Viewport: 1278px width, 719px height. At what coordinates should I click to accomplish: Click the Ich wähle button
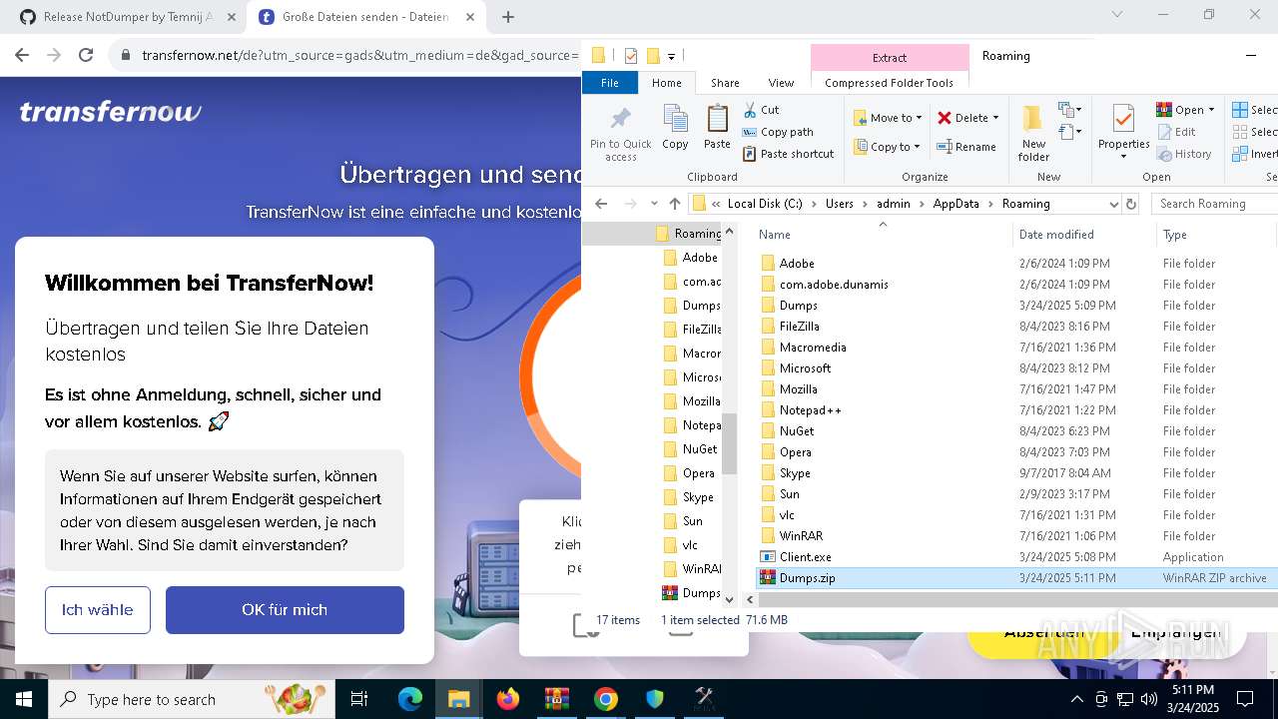[98, 609]
